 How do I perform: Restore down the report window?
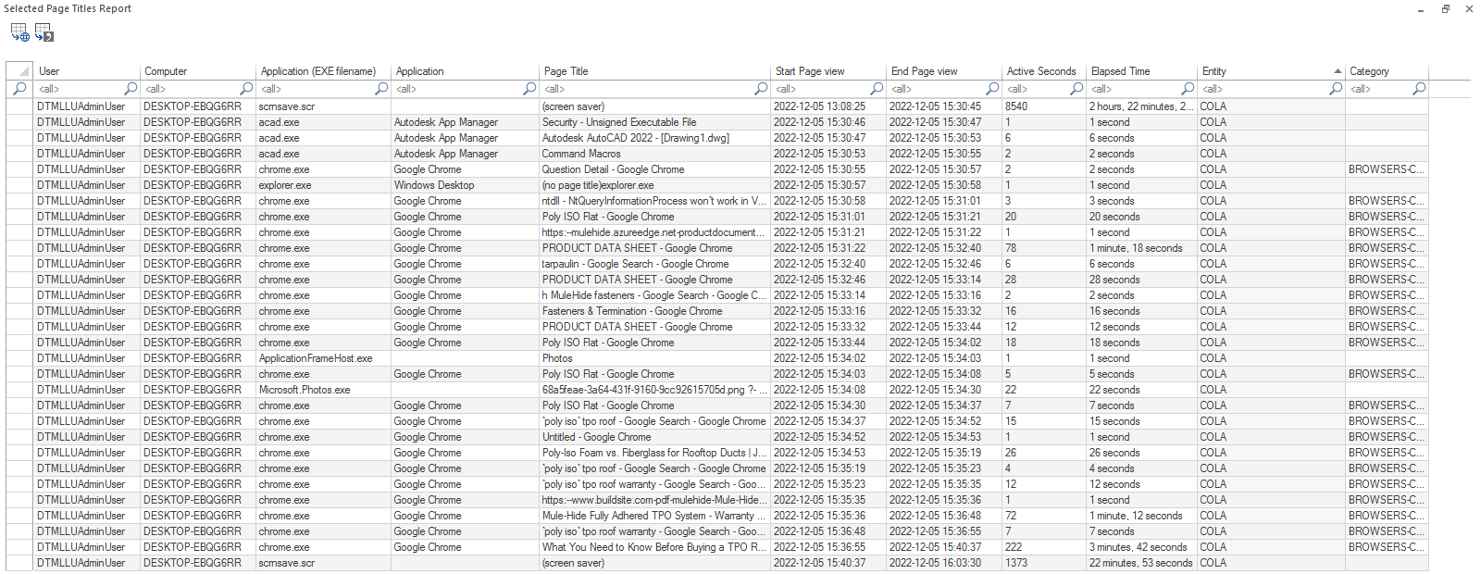(1446, 9)
